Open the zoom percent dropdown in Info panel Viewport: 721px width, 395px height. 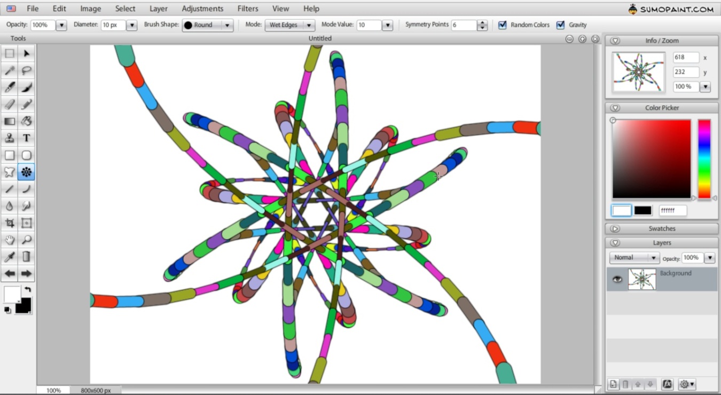tap(705, 86)
